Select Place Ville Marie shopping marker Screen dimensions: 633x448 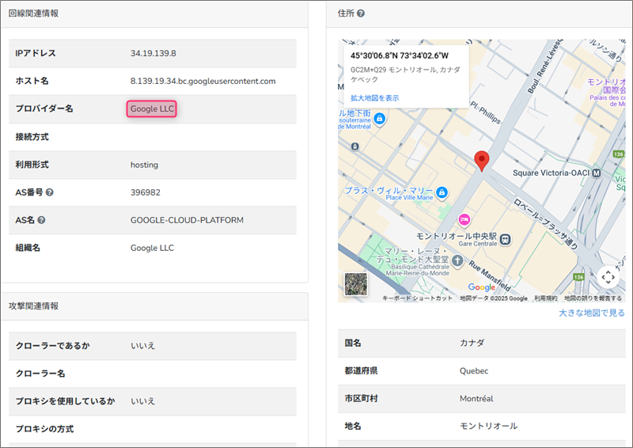coord(442,192)
